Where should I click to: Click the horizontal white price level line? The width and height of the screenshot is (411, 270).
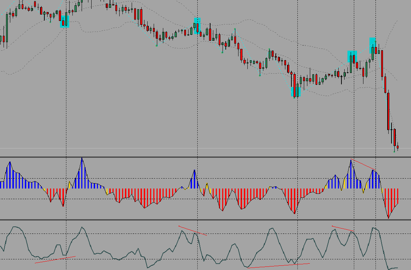[x=205, y=148]
